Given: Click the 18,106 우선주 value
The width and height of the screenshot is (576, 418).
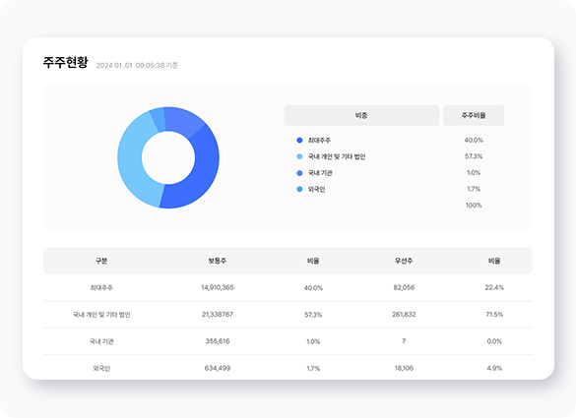Looking at the screenshot, I should [404, 368].
